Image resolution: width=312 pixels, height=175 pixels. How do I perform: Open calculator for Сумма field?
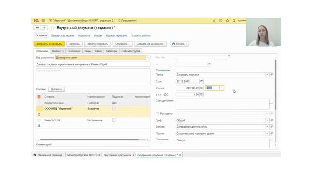pos(201,87)
